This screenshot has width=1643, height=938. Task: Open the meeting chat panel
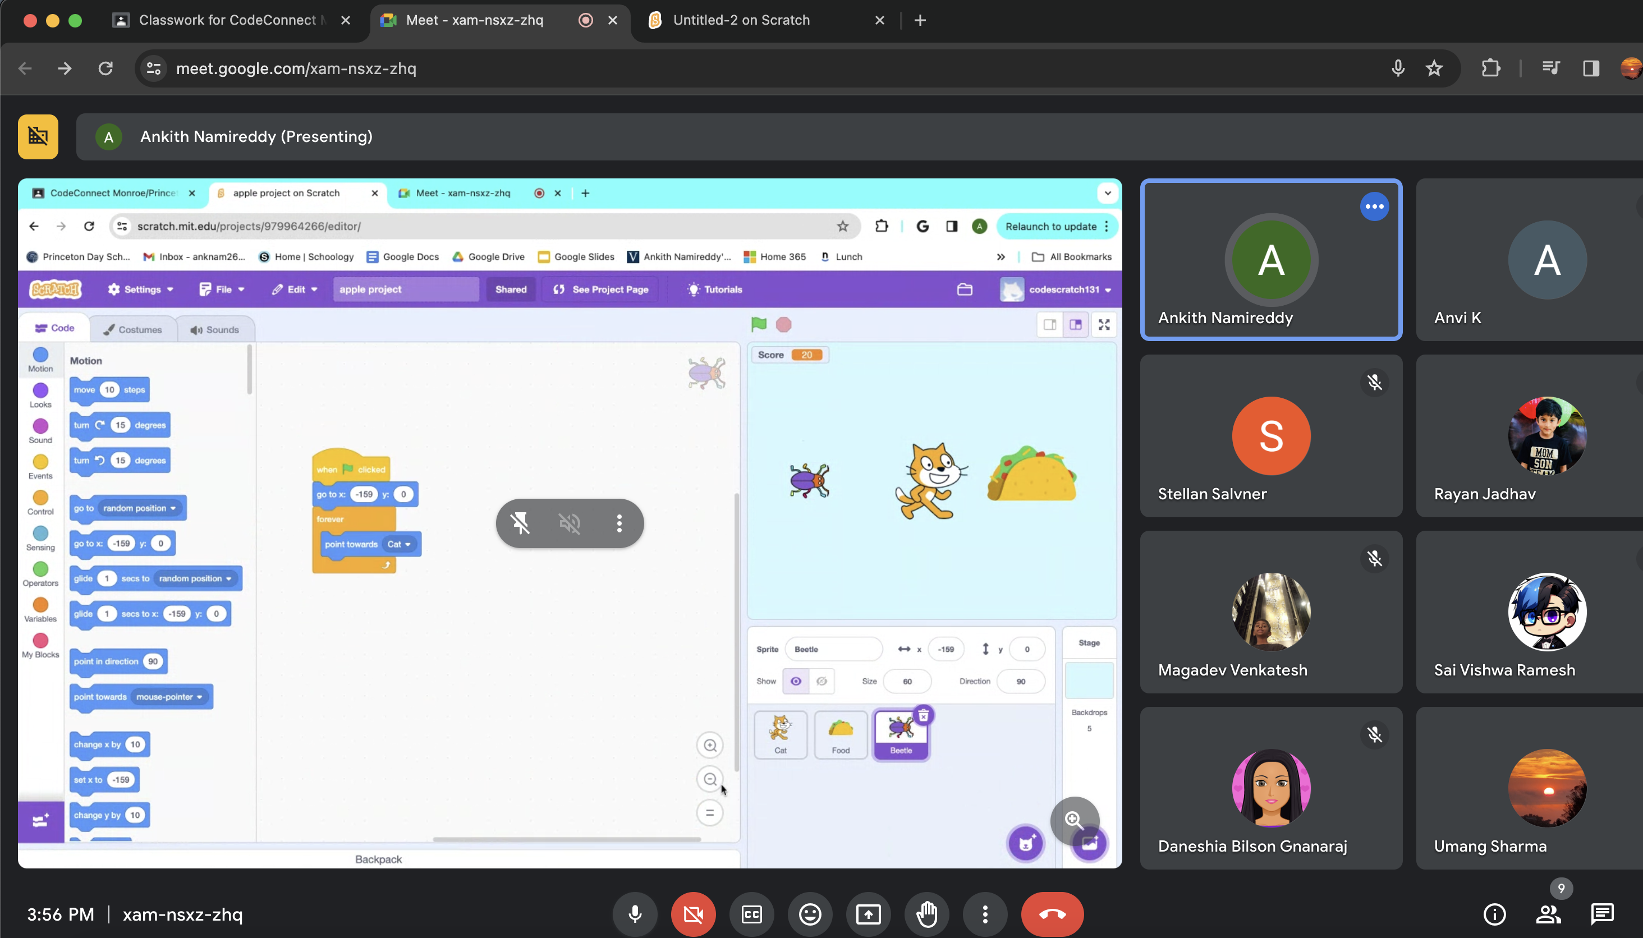coord(1602,913)
